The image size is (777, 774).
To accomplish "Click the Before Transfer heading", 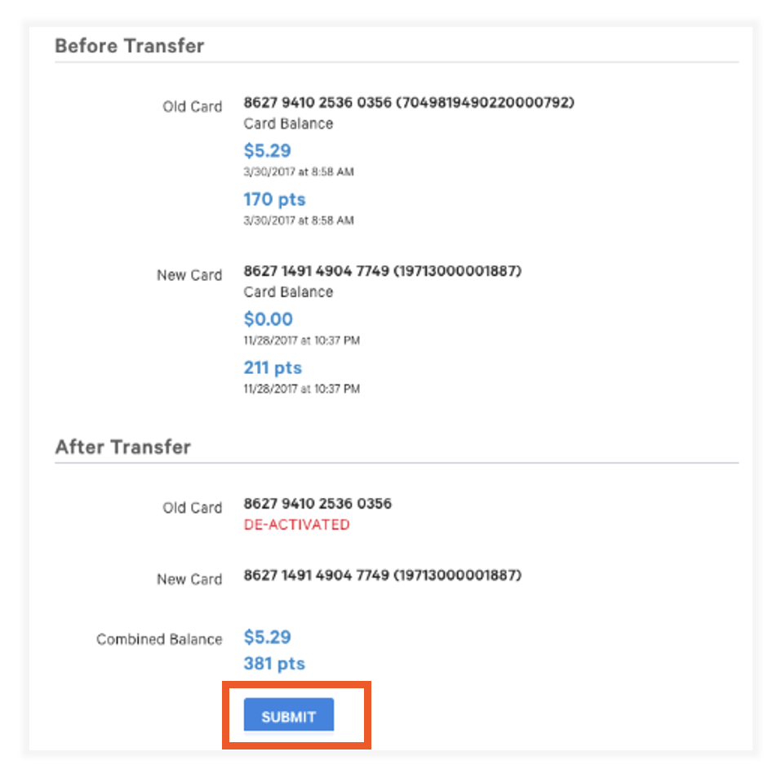I will click(x=129, y=46).
